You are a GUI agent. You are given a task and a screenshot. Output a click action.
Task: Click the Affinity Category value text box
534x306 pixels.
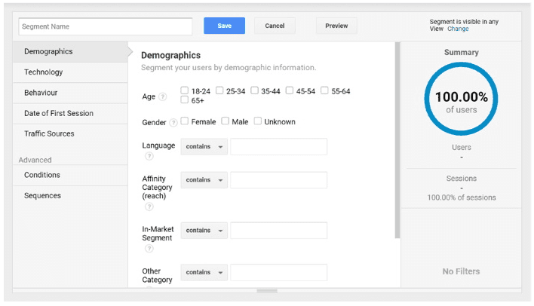(278, 180)
